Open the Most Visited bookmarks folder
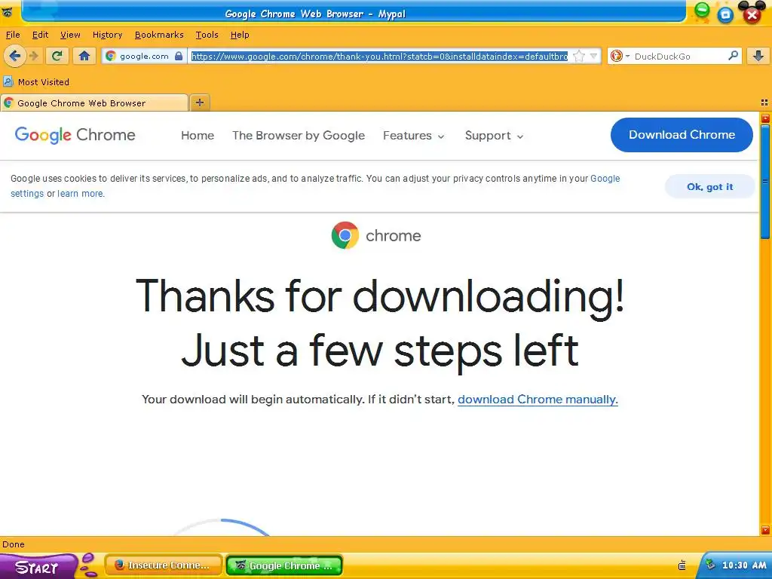Viewport: 772px width, 579px height. click(36, 81)
